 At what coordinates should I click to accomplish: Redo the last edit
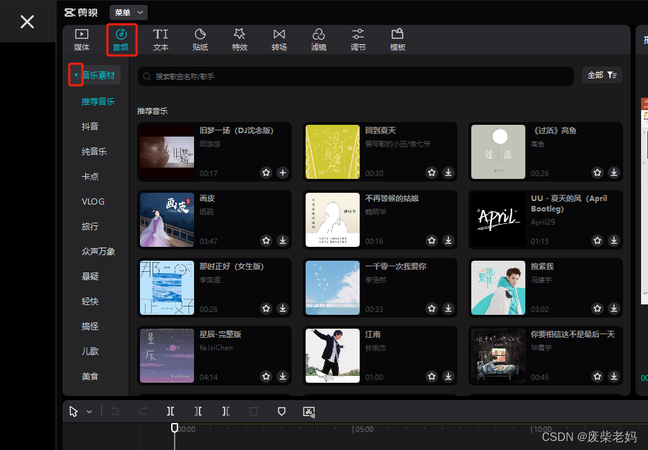pyautogui.click(x=143, y=411)
